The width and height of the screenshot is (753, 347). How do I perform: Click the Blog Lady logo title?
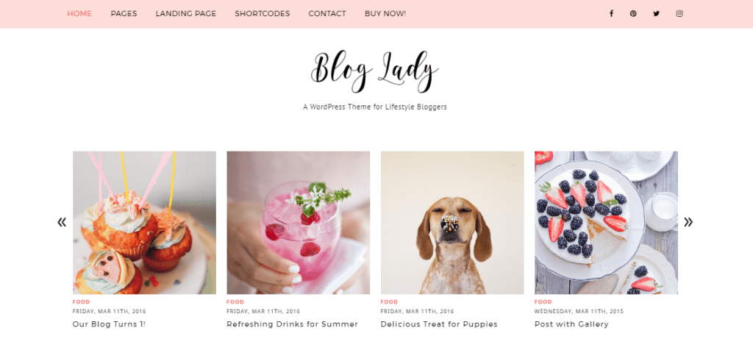(374, 72)
